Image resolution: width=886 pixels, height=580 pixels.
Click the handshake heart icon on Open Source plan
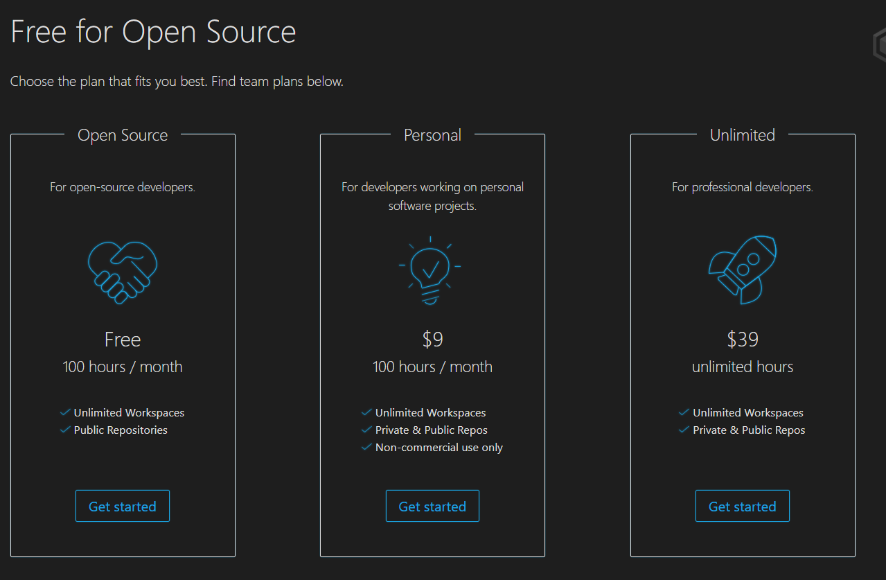coord(123,272)
